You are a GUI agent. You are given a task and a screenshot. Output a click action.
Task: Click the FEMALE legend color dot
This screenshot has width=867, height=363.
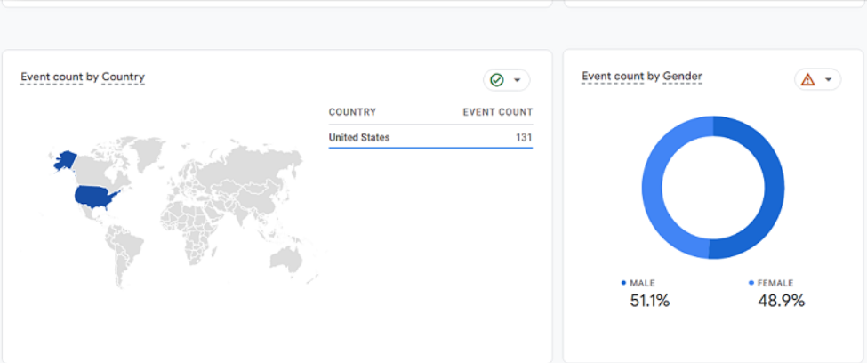tap(751, 283)
